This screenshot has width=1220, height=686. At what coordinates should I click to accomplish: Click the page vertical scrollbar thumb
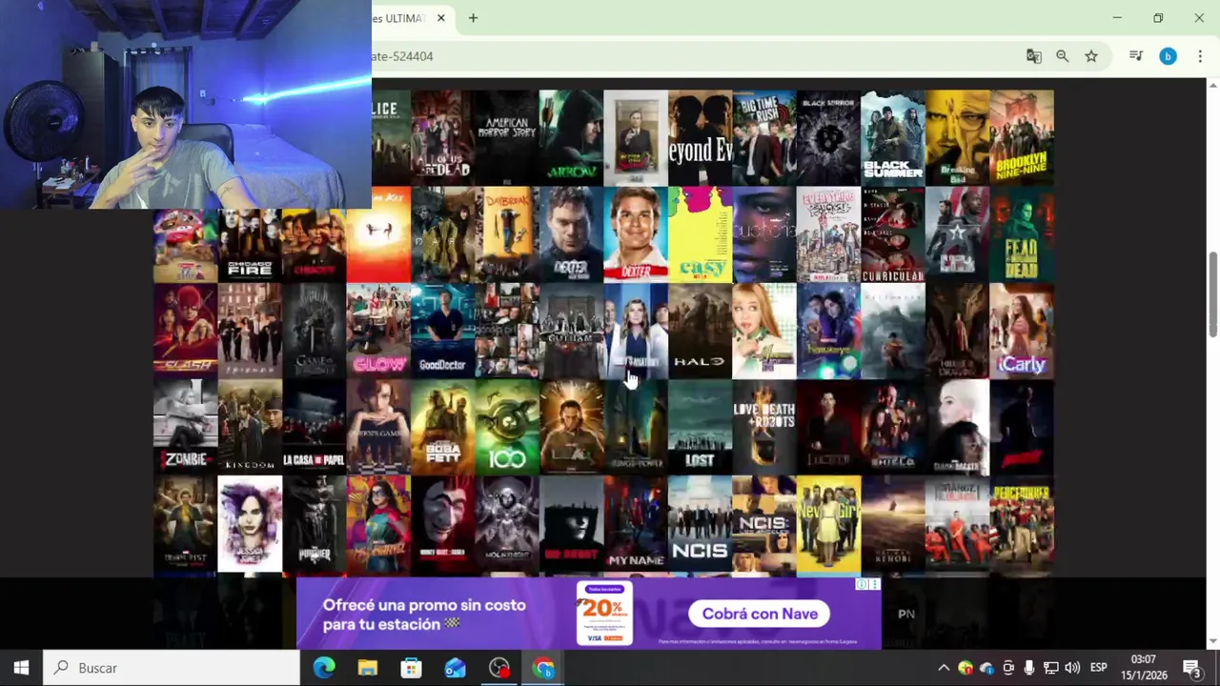[x=1212, y=293]
